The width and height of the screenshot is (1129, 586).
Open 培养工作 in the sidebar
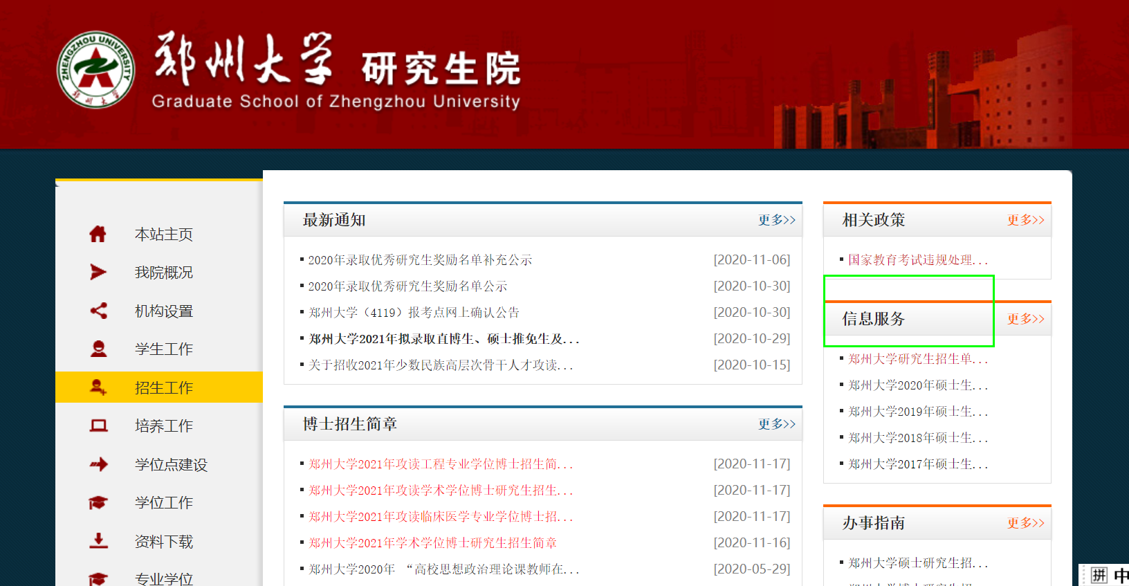pos(164,426)
